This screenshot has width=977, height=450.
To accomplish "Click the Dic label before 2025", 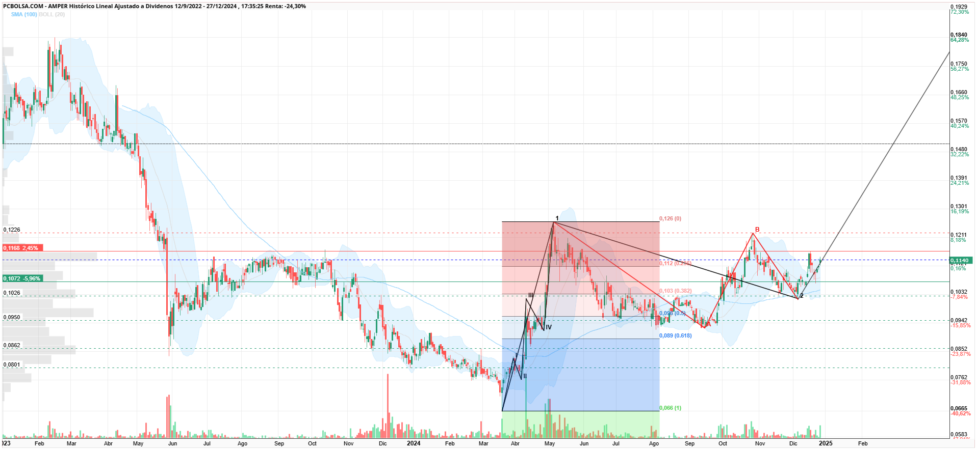I will [793, 443].
